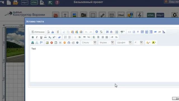179x101 pixels.
Task: Open the document preview in editor toolbar
Action: (48, 32)
